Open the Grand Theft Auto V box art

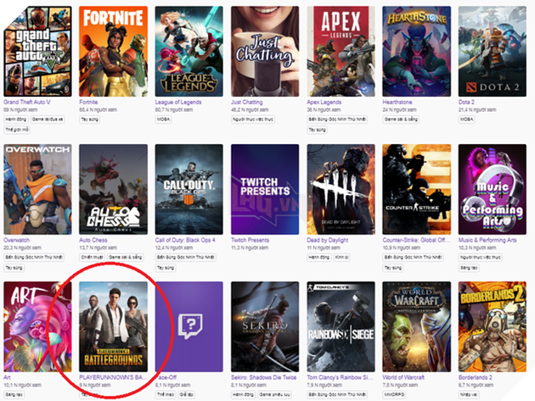[37, 51]
